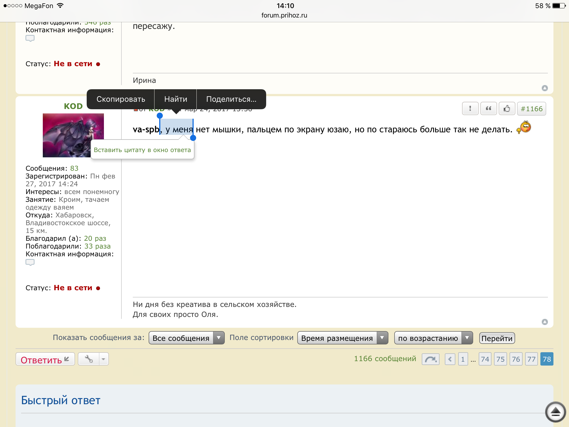569x427 pixels.
Task: Choose 'Поделиться…' in the selection menu
Action: click(x=231, y=99)
